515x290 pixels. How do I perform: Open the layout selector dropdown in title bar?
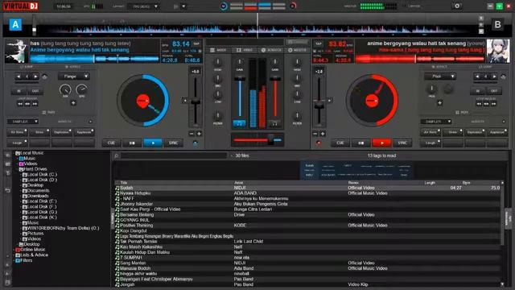(x=143, y=6)
